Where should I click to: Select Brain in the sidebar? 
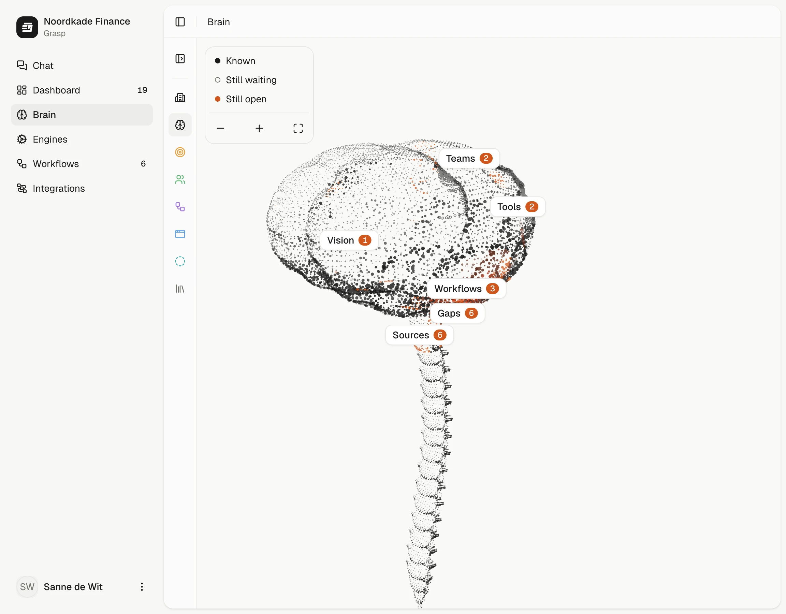82,115
